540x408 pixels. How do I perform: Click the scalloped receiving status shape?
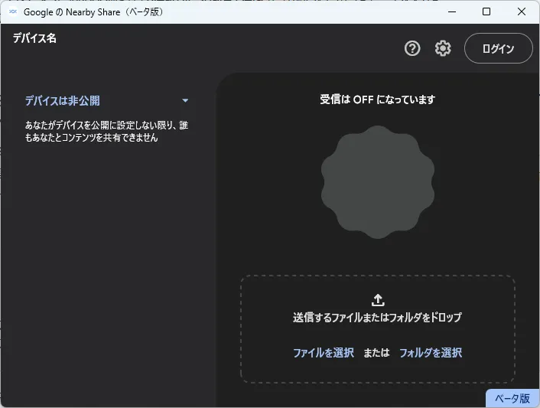point(378,182)
